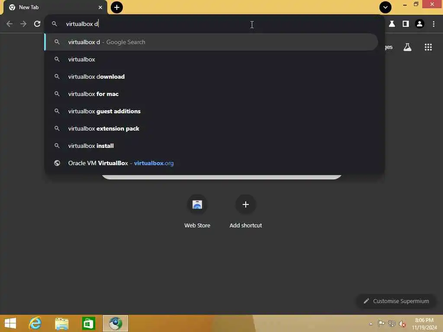Open the Windows Store taskbar icon
The height and width of the screenshot is (332, 443).
[x=88, y=323]
